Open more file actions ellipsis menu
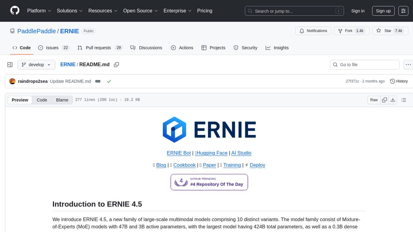This screenshot has width=413, height=232. [x=408, y=65]
